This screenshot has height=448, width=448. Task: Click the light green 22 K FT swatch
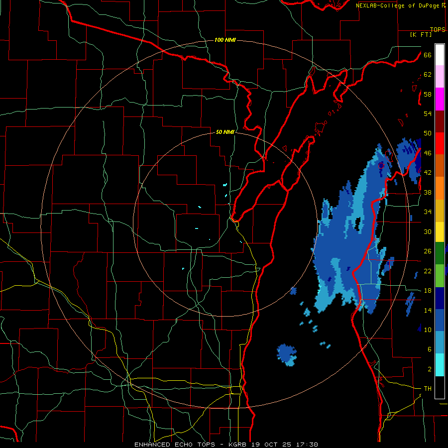point(440,276)
